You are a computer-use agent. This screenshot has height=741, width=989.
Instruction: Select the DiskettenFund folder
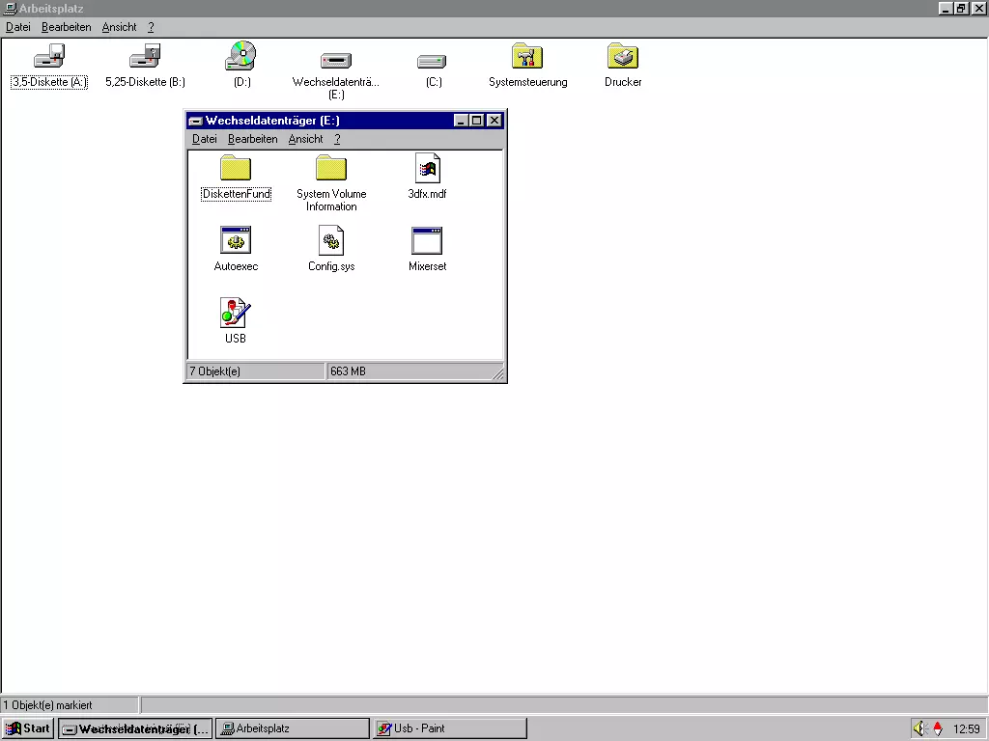(x=236, y=168)
